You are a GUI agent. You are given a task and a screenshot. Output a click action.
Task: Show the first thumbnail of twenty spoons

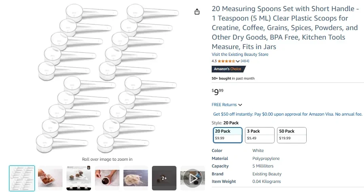tap(22, 178)
